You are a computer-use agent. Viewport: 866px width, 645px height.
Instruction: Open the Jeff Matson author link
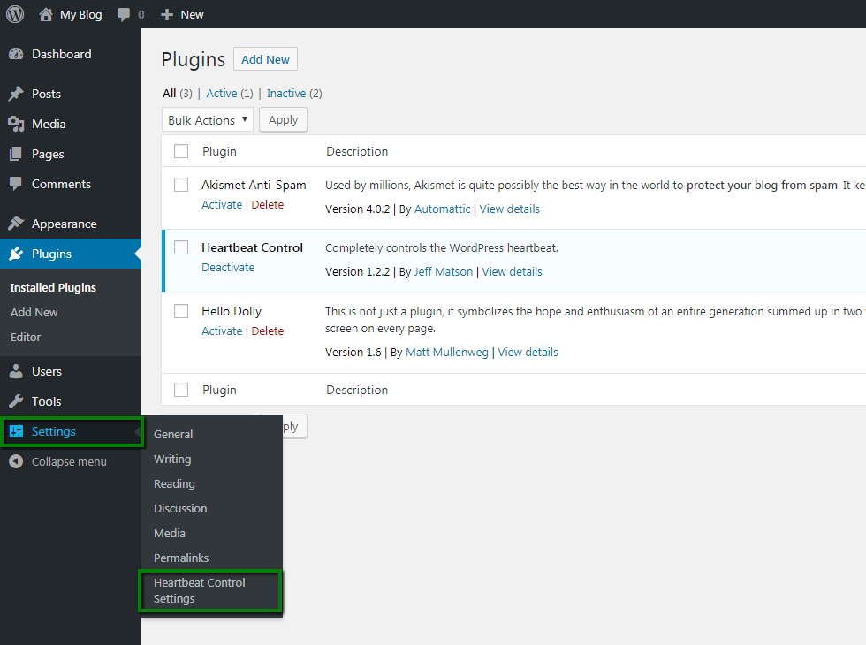[x=444, y=272]
